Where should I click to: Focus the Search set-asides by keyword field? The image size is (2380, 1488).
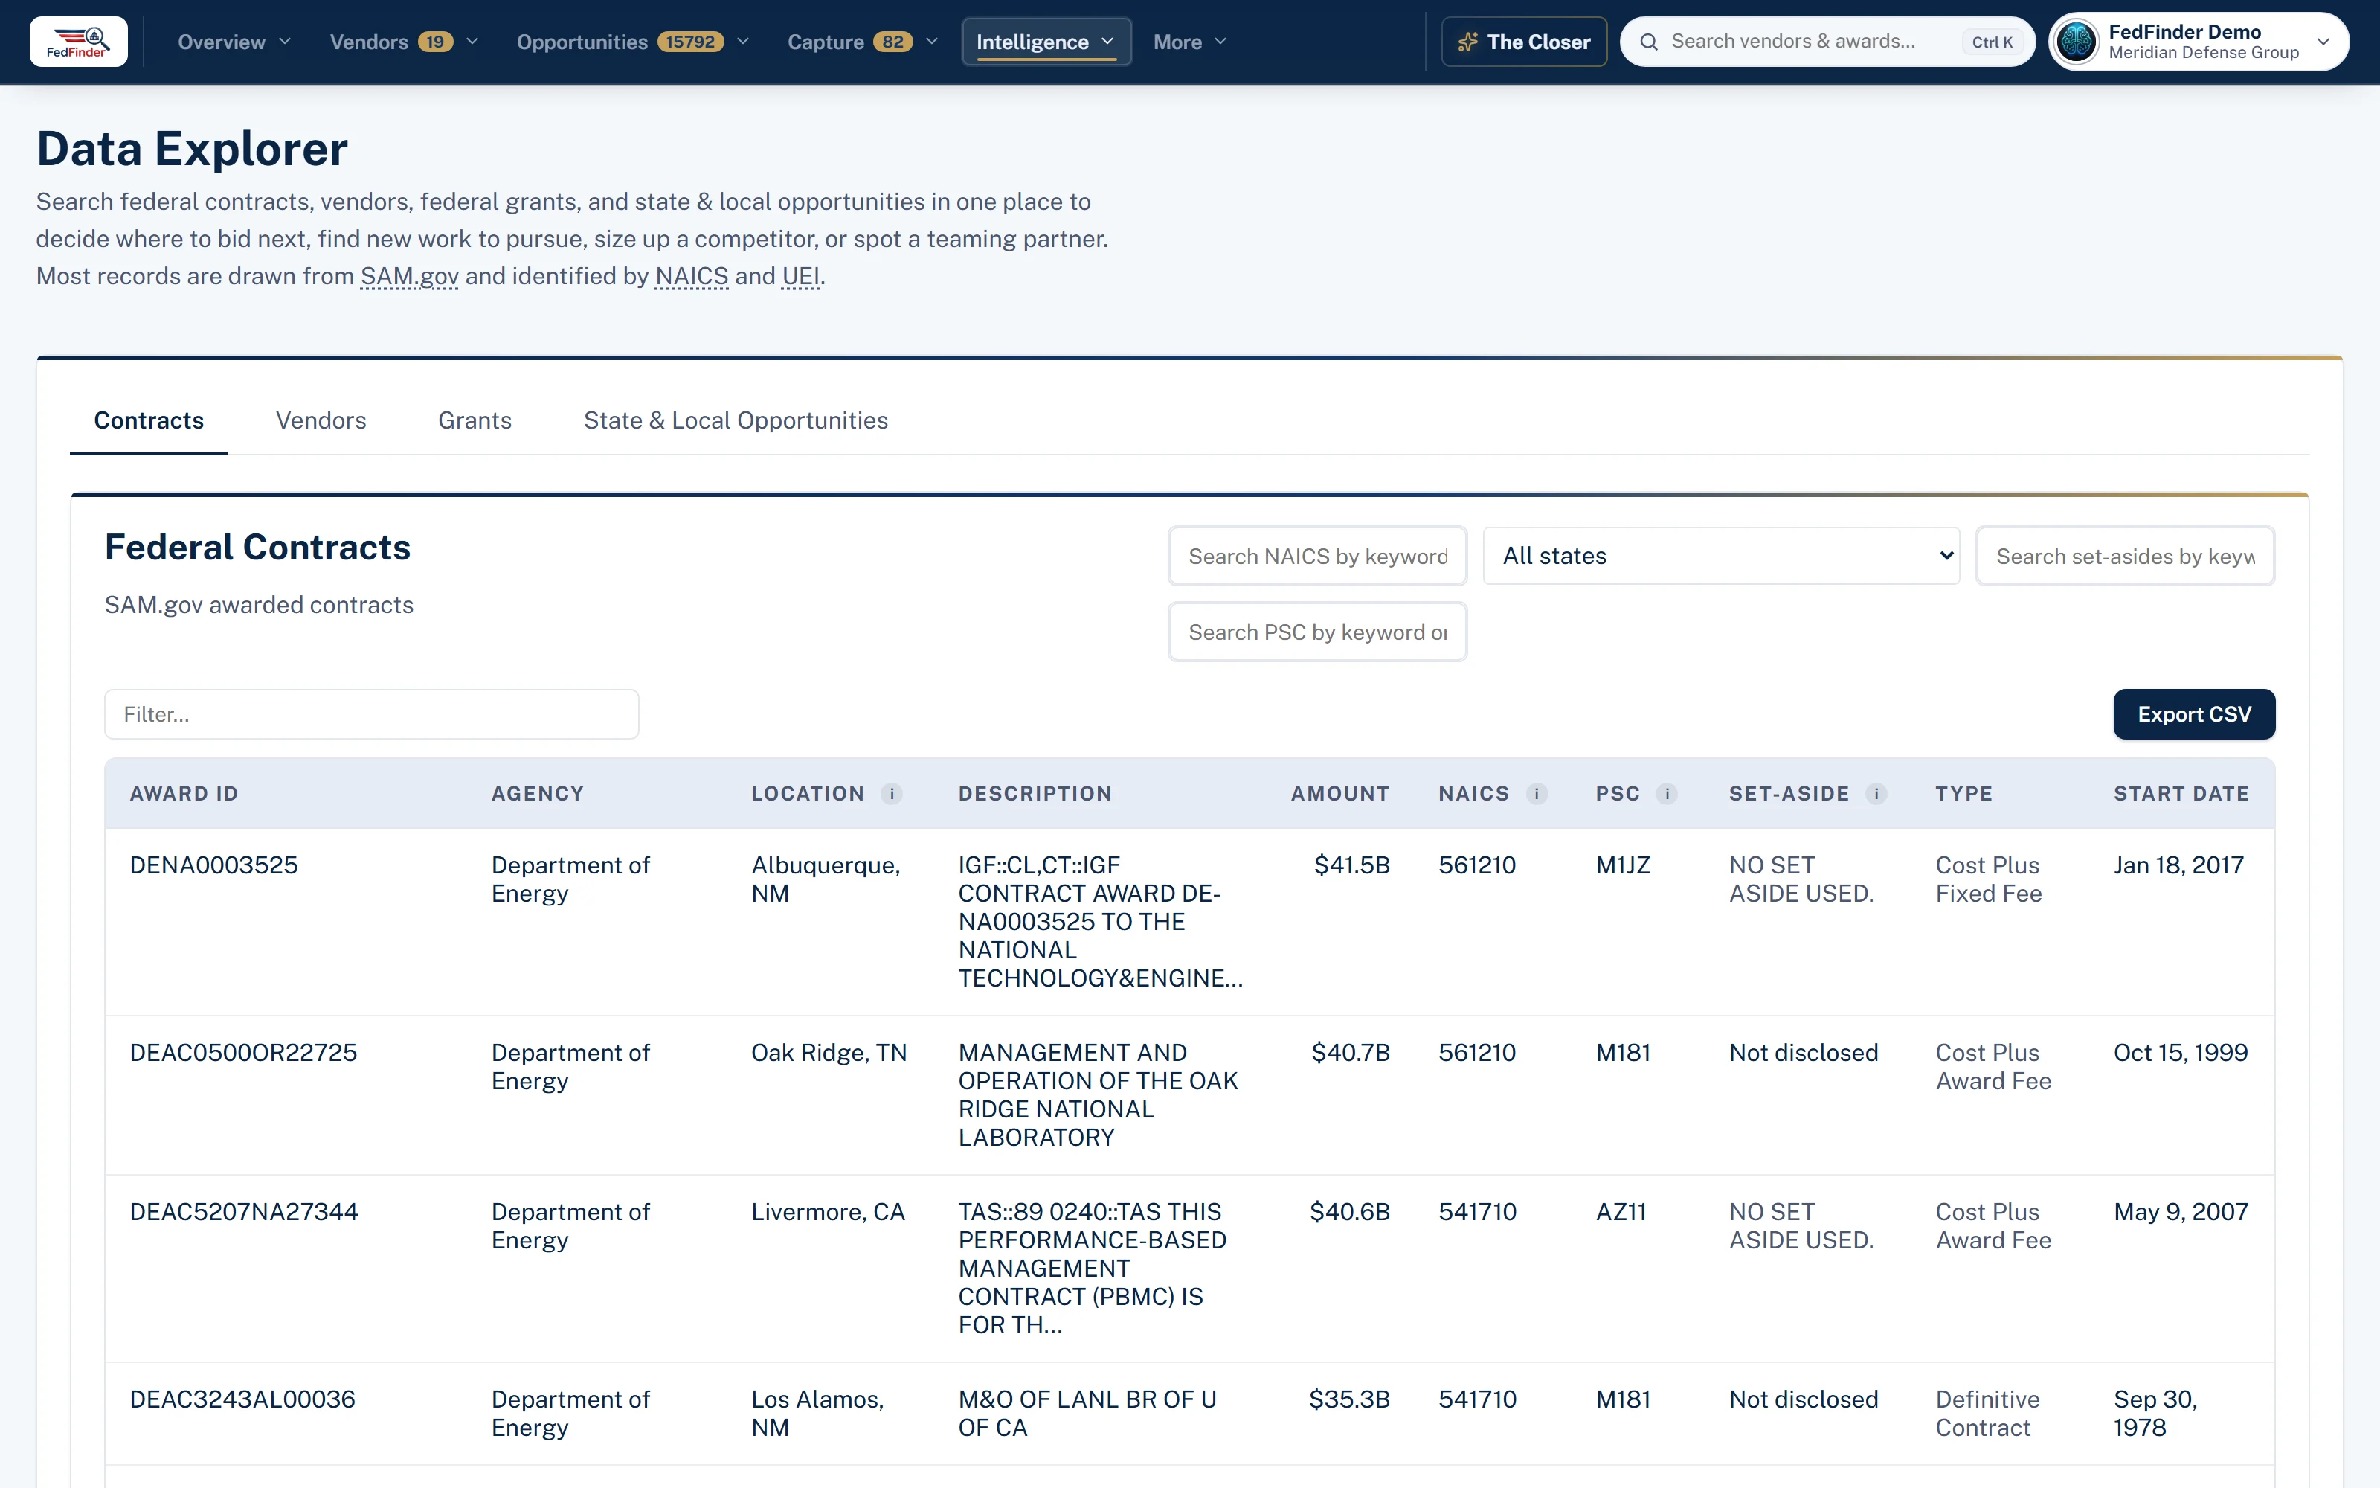point(2126,556)
